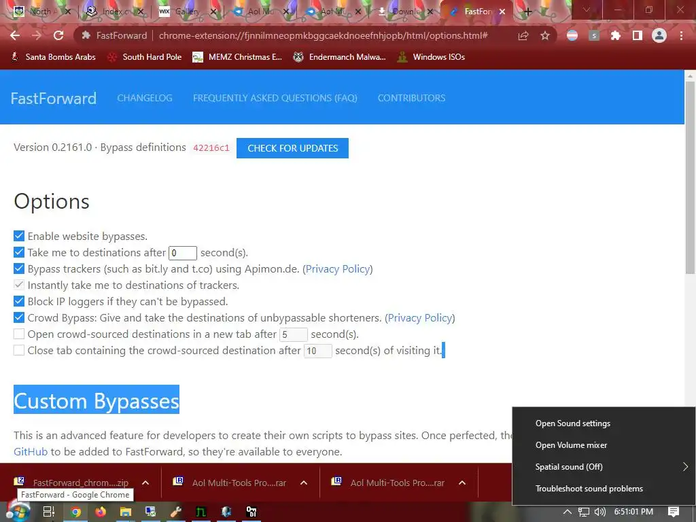
Task: Close the FastForward tab
Action: tap(502, 12)
